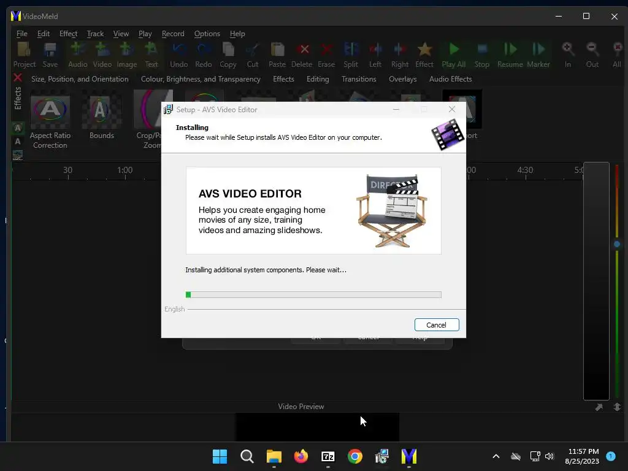This screenshot has width=628, height=471.
Task: Open the Edit menu
Action: pyautogui.click(x=44, y=34)
